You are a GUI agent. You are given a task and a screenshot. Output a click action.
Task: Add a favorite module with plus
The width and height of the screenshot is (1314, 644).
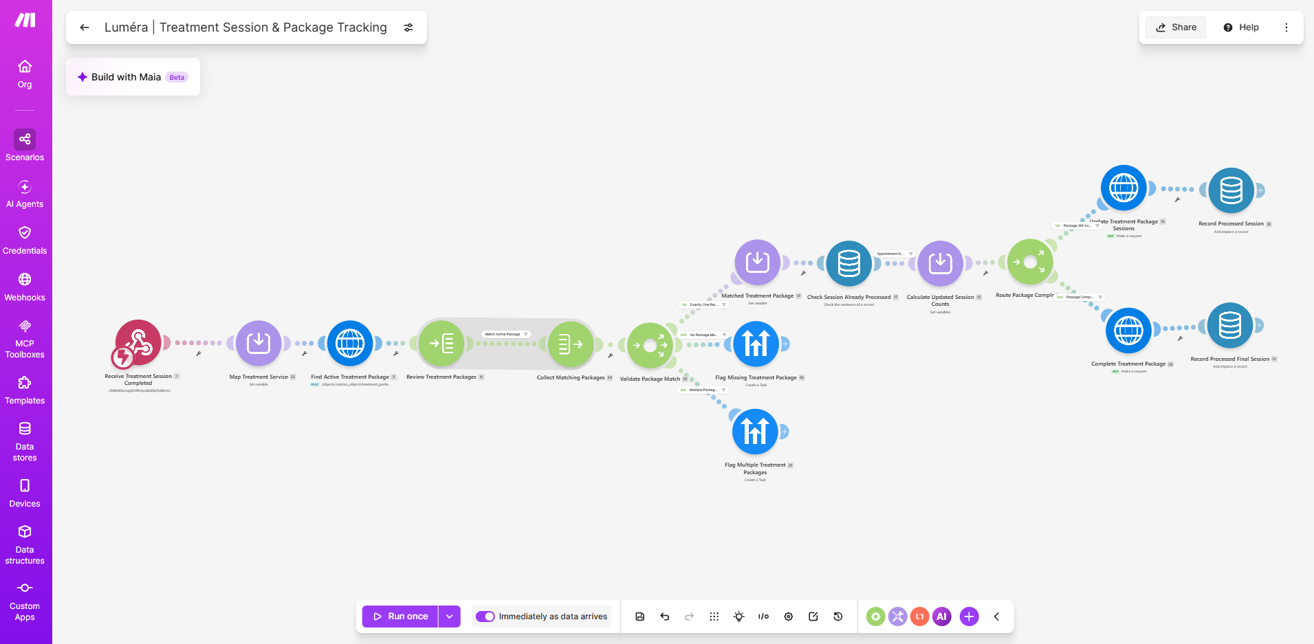[969, 617]
